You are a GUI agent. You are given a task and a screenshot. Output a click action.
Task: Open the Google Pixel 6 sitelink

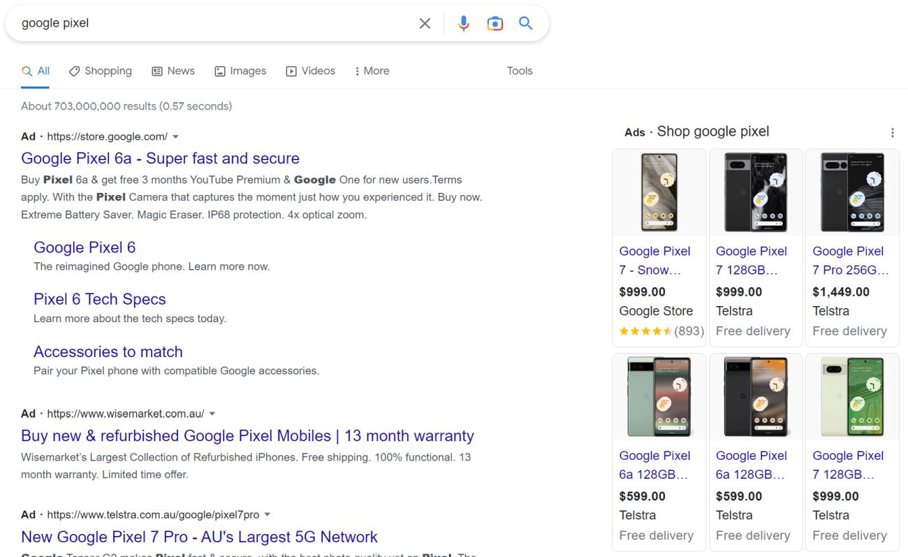(85, 247)
